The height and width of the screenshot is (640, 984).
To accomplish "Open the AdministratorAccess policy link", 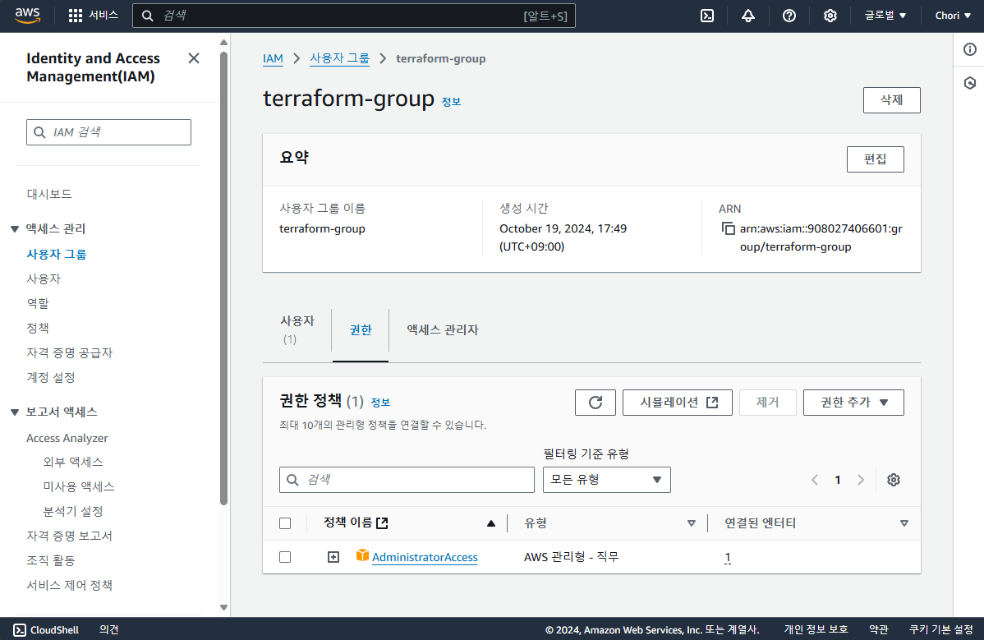I will [425, 557].
